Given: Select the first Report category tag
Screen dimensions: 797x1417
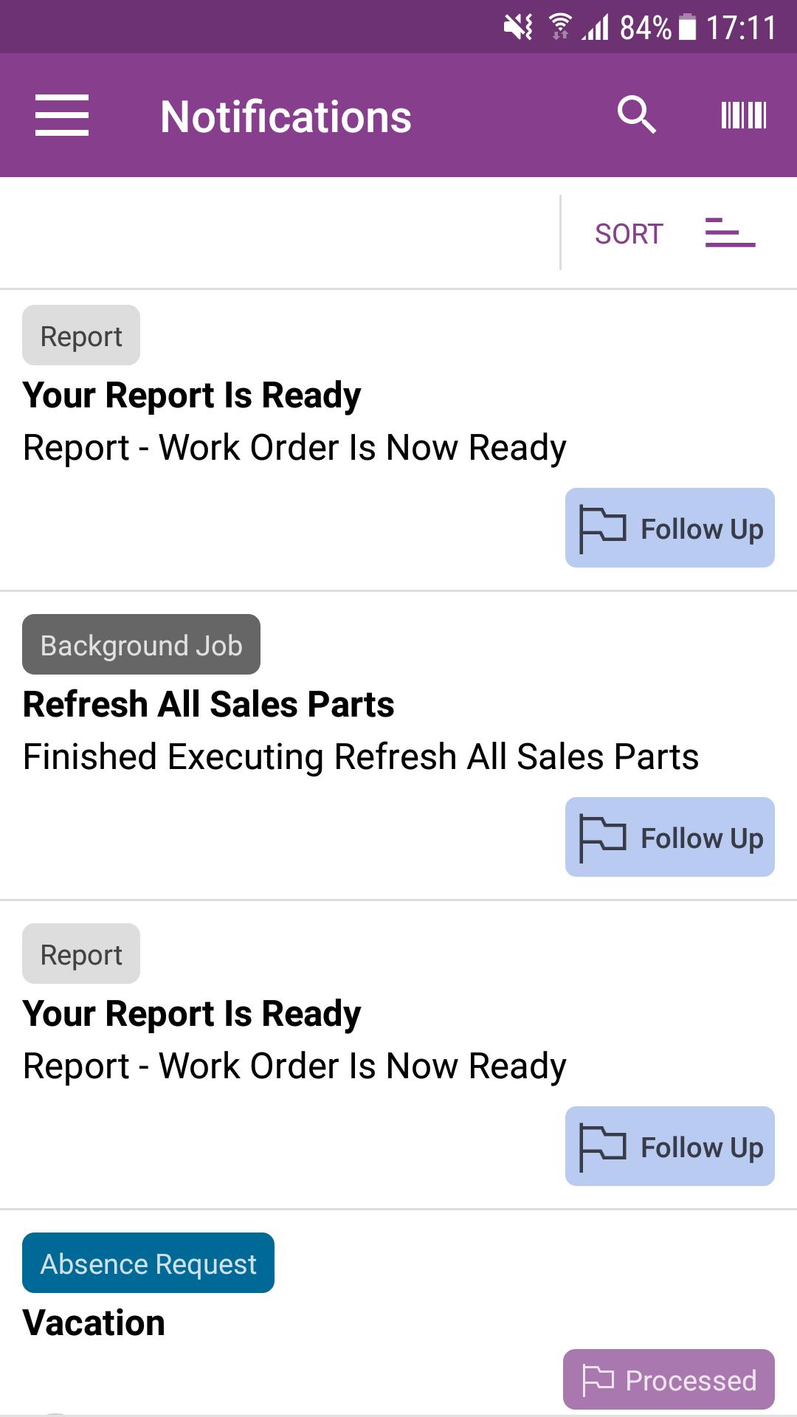Looking at the screenshot, I should pyautogui.click(x=81, y=335).
